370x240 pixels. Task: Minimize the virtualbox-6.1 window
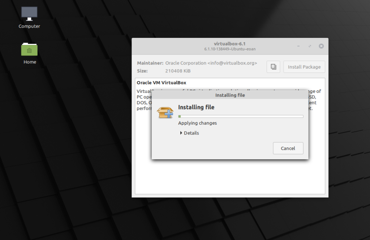(298, 46)
